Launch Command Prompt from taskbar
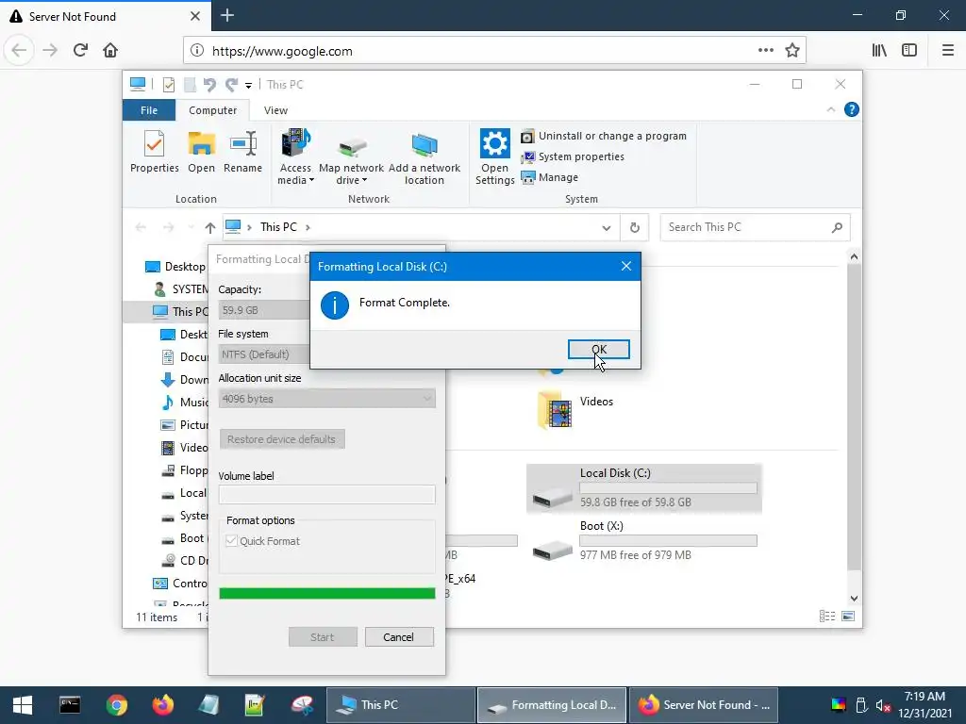This screenshot has height=724, width=966. click(70, 705)
